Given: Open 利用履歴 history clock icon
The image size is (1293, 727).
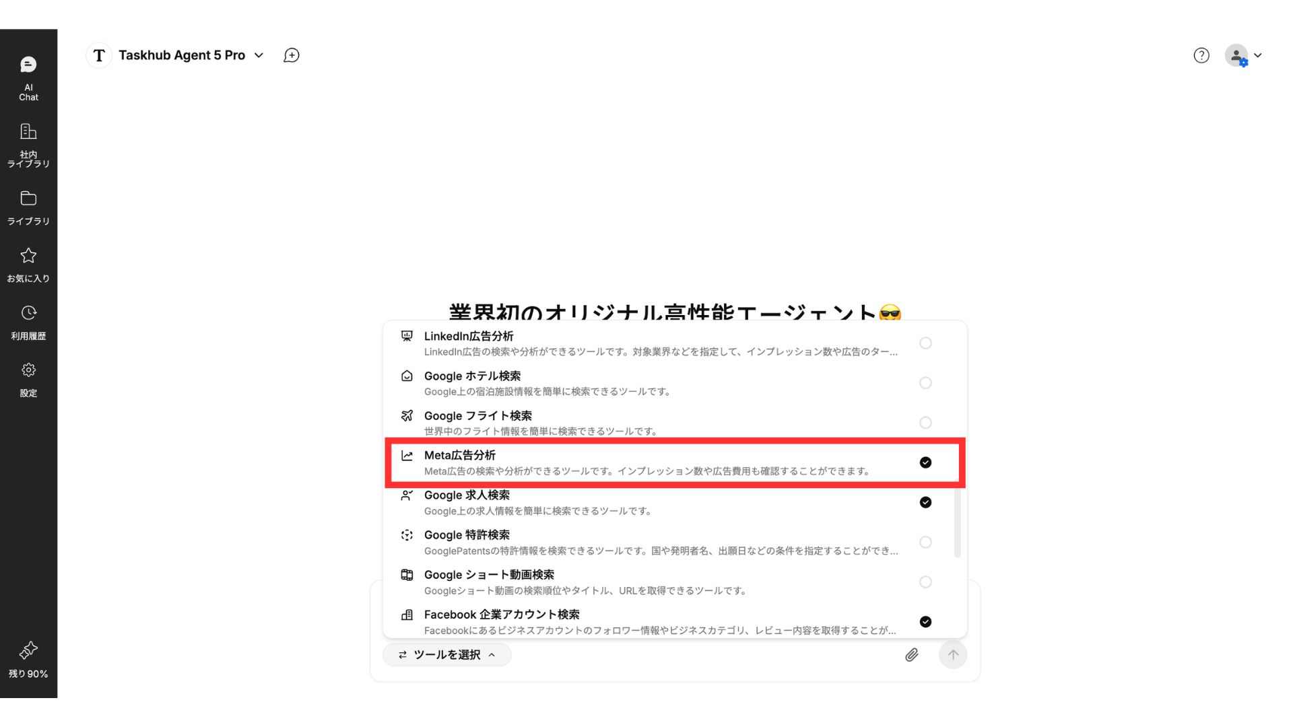Looking at the screenshot, I should [x=28, y=313].
